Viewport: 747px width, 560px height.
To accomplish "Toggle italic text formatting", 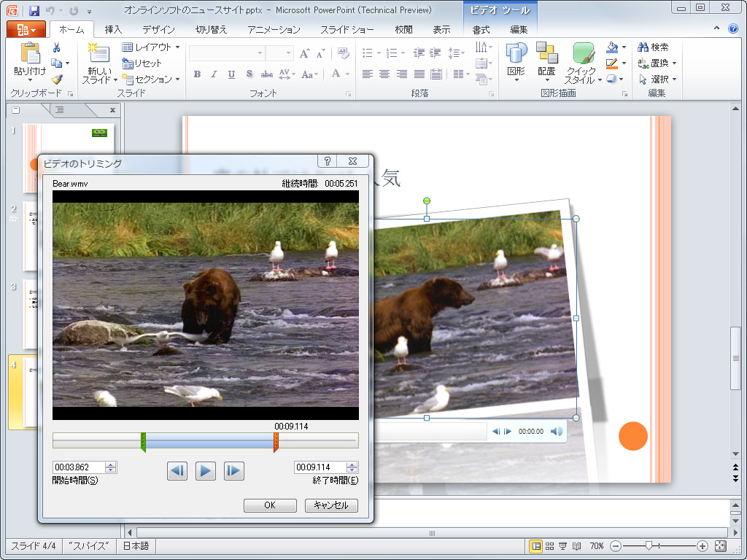I will (214, 74).
